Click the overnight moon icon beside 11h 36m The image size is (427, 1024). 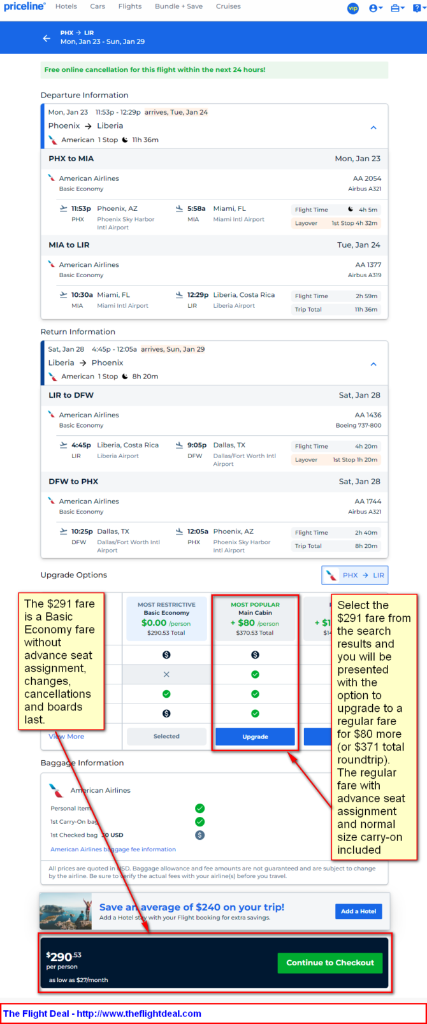pyautogui.click(x=125, y=140)
